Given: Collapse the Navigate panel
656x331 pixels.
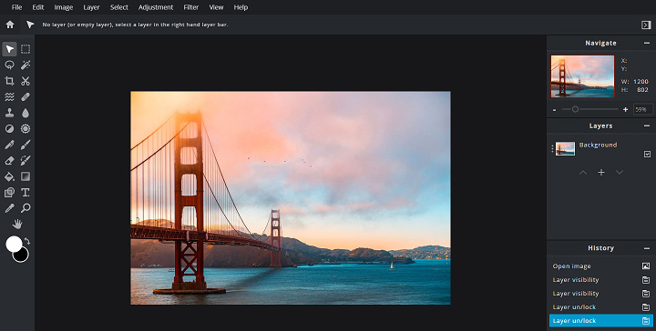Looking at the screenshot, I should click(x=647, y=43).
